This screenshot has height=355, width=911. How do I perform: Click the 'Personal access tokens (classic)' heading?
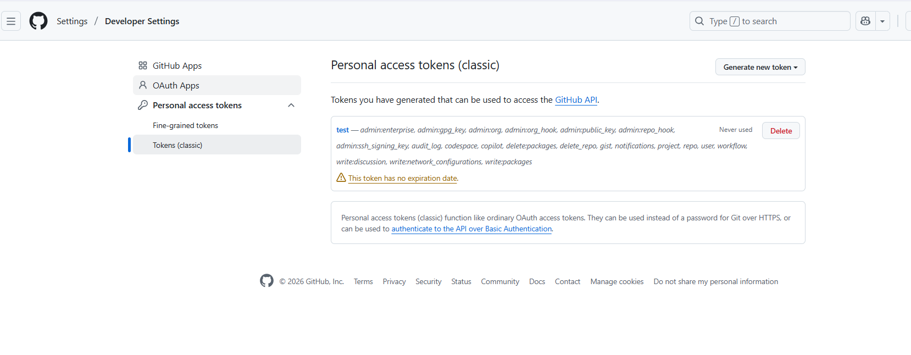point(415,65)
